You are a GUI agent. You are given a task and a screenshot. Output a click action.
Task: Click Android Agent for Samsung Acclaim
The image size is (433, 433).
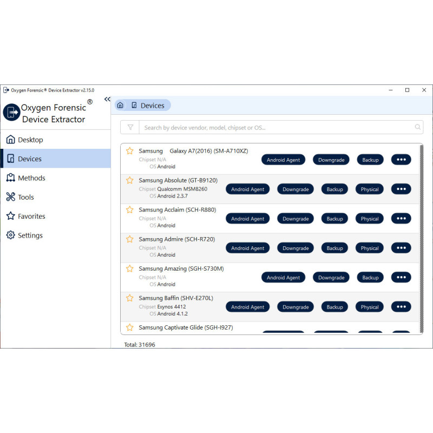247,219
